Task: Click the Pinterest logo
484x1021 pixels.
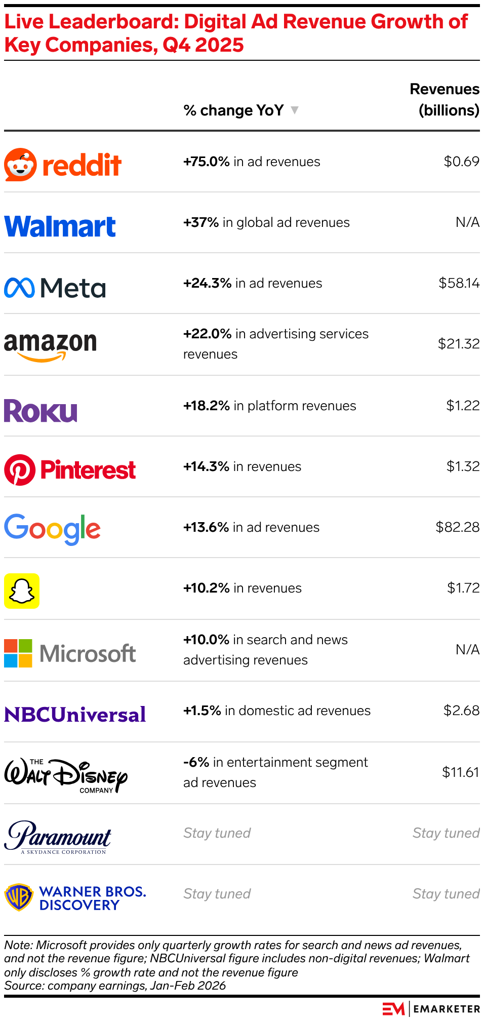Action: [x=70, y=469]
